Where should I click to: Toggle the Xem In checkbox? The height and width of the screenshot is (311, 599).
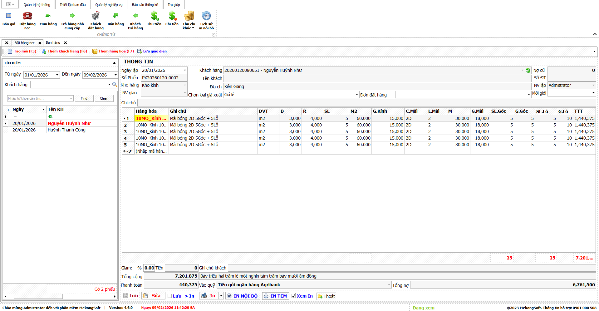click(x=294, y=296)
